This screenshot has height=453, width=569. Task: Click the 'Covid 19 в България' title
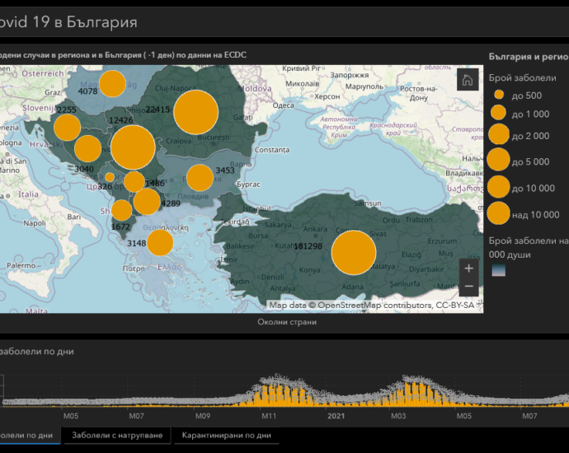(68, 22)
